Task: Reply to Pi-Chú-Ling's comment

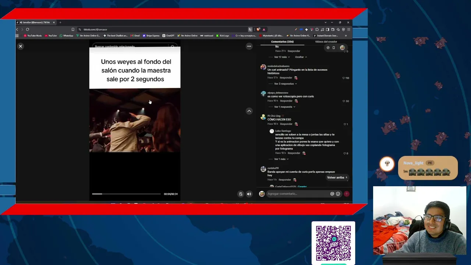Action: click(x=286, y=124)
